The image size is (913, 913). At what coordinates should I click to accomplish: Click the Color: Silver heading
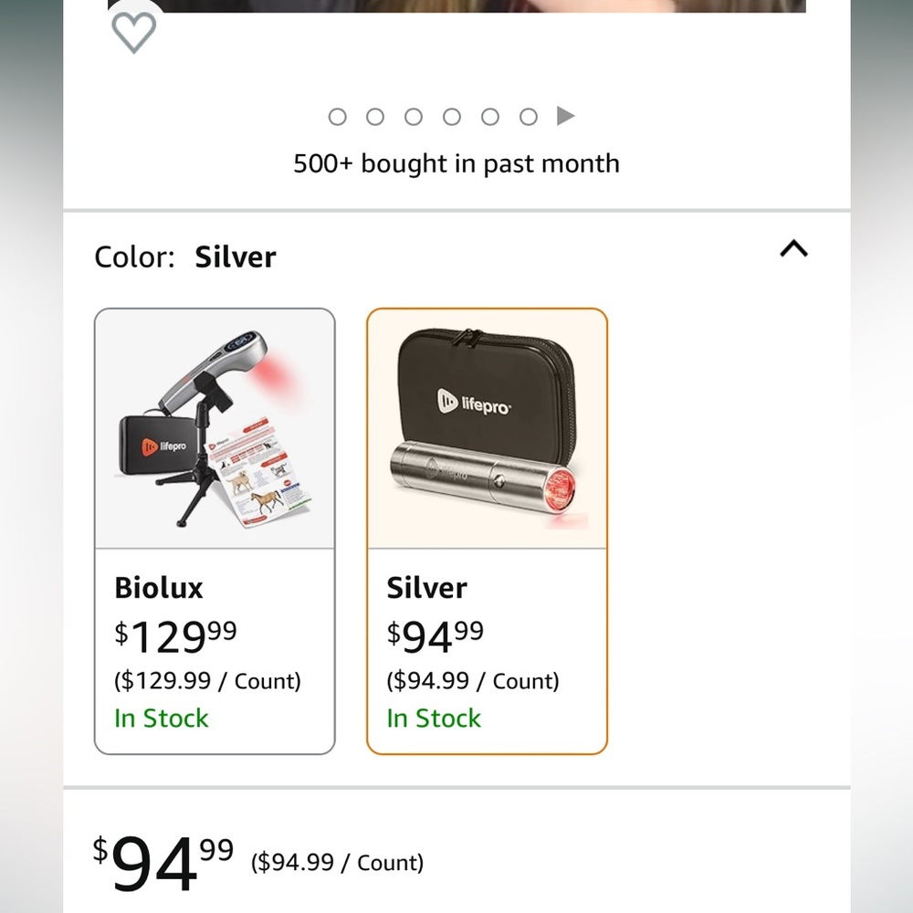click(x=185, y=257)
